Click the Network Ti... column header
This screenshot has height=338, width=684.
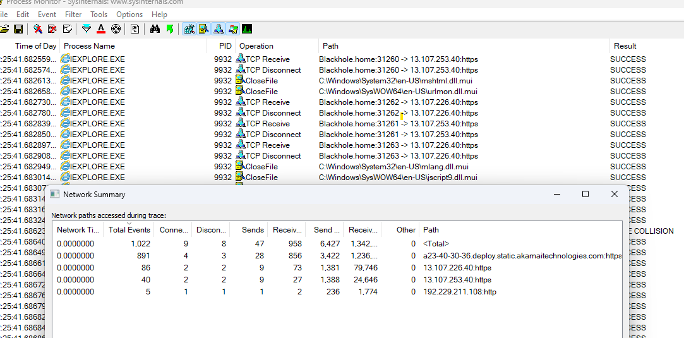pos(78,230)
